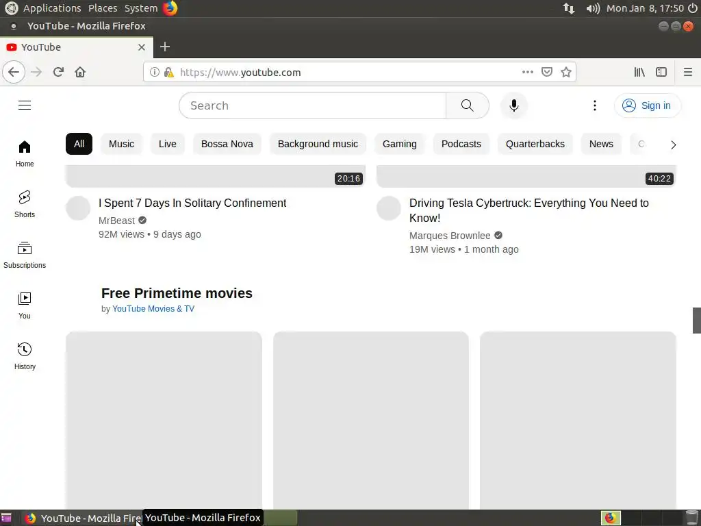
Task: Select the Background music chip
Action: click(x=318, y=144)
